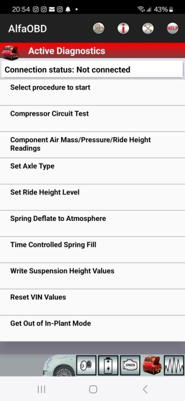Select Write Suspension Height Values
Screen dimensions: 185x401
(92, 276)
